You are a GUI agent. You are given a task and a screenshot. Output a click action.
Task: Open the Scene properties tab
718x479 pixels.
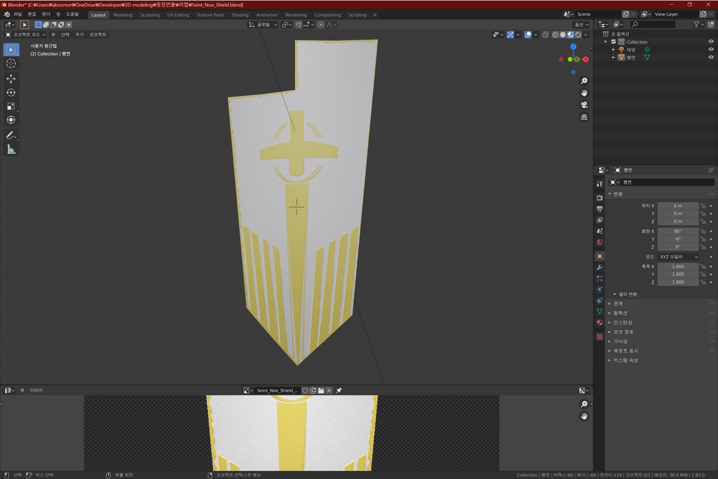(599, 231)
